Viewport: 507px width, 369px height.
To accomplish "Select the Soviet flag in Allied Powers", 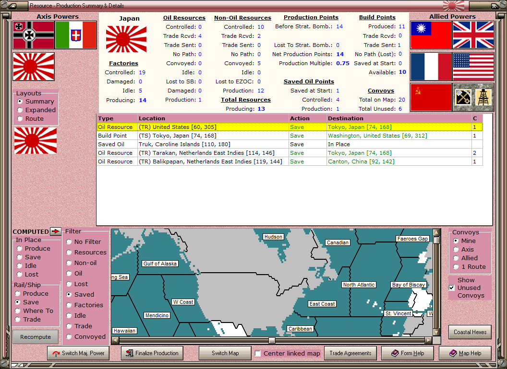I will point(431,97).
